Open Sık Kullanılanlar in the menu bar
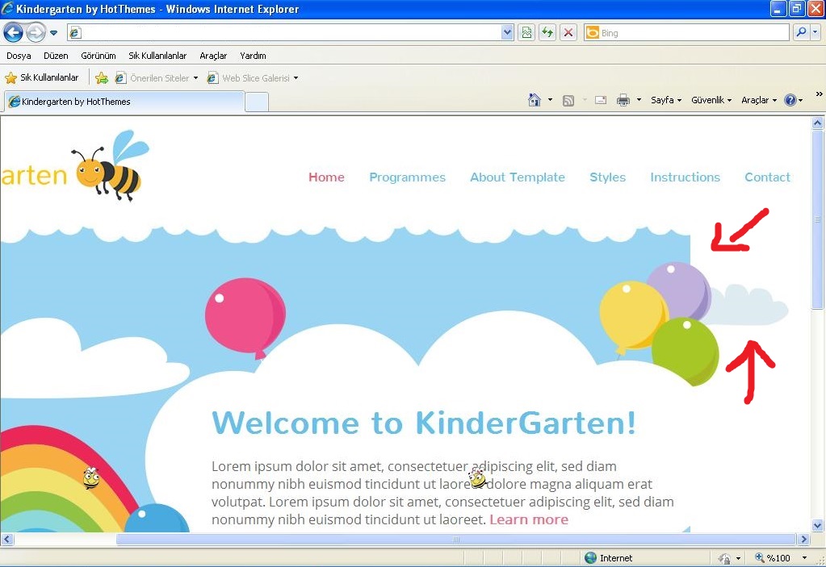This screenshot has height=567, width=826. coord(157,56)
